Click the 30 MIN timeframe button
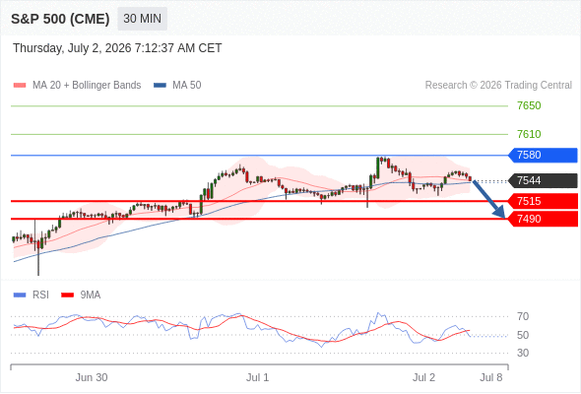 142,19
